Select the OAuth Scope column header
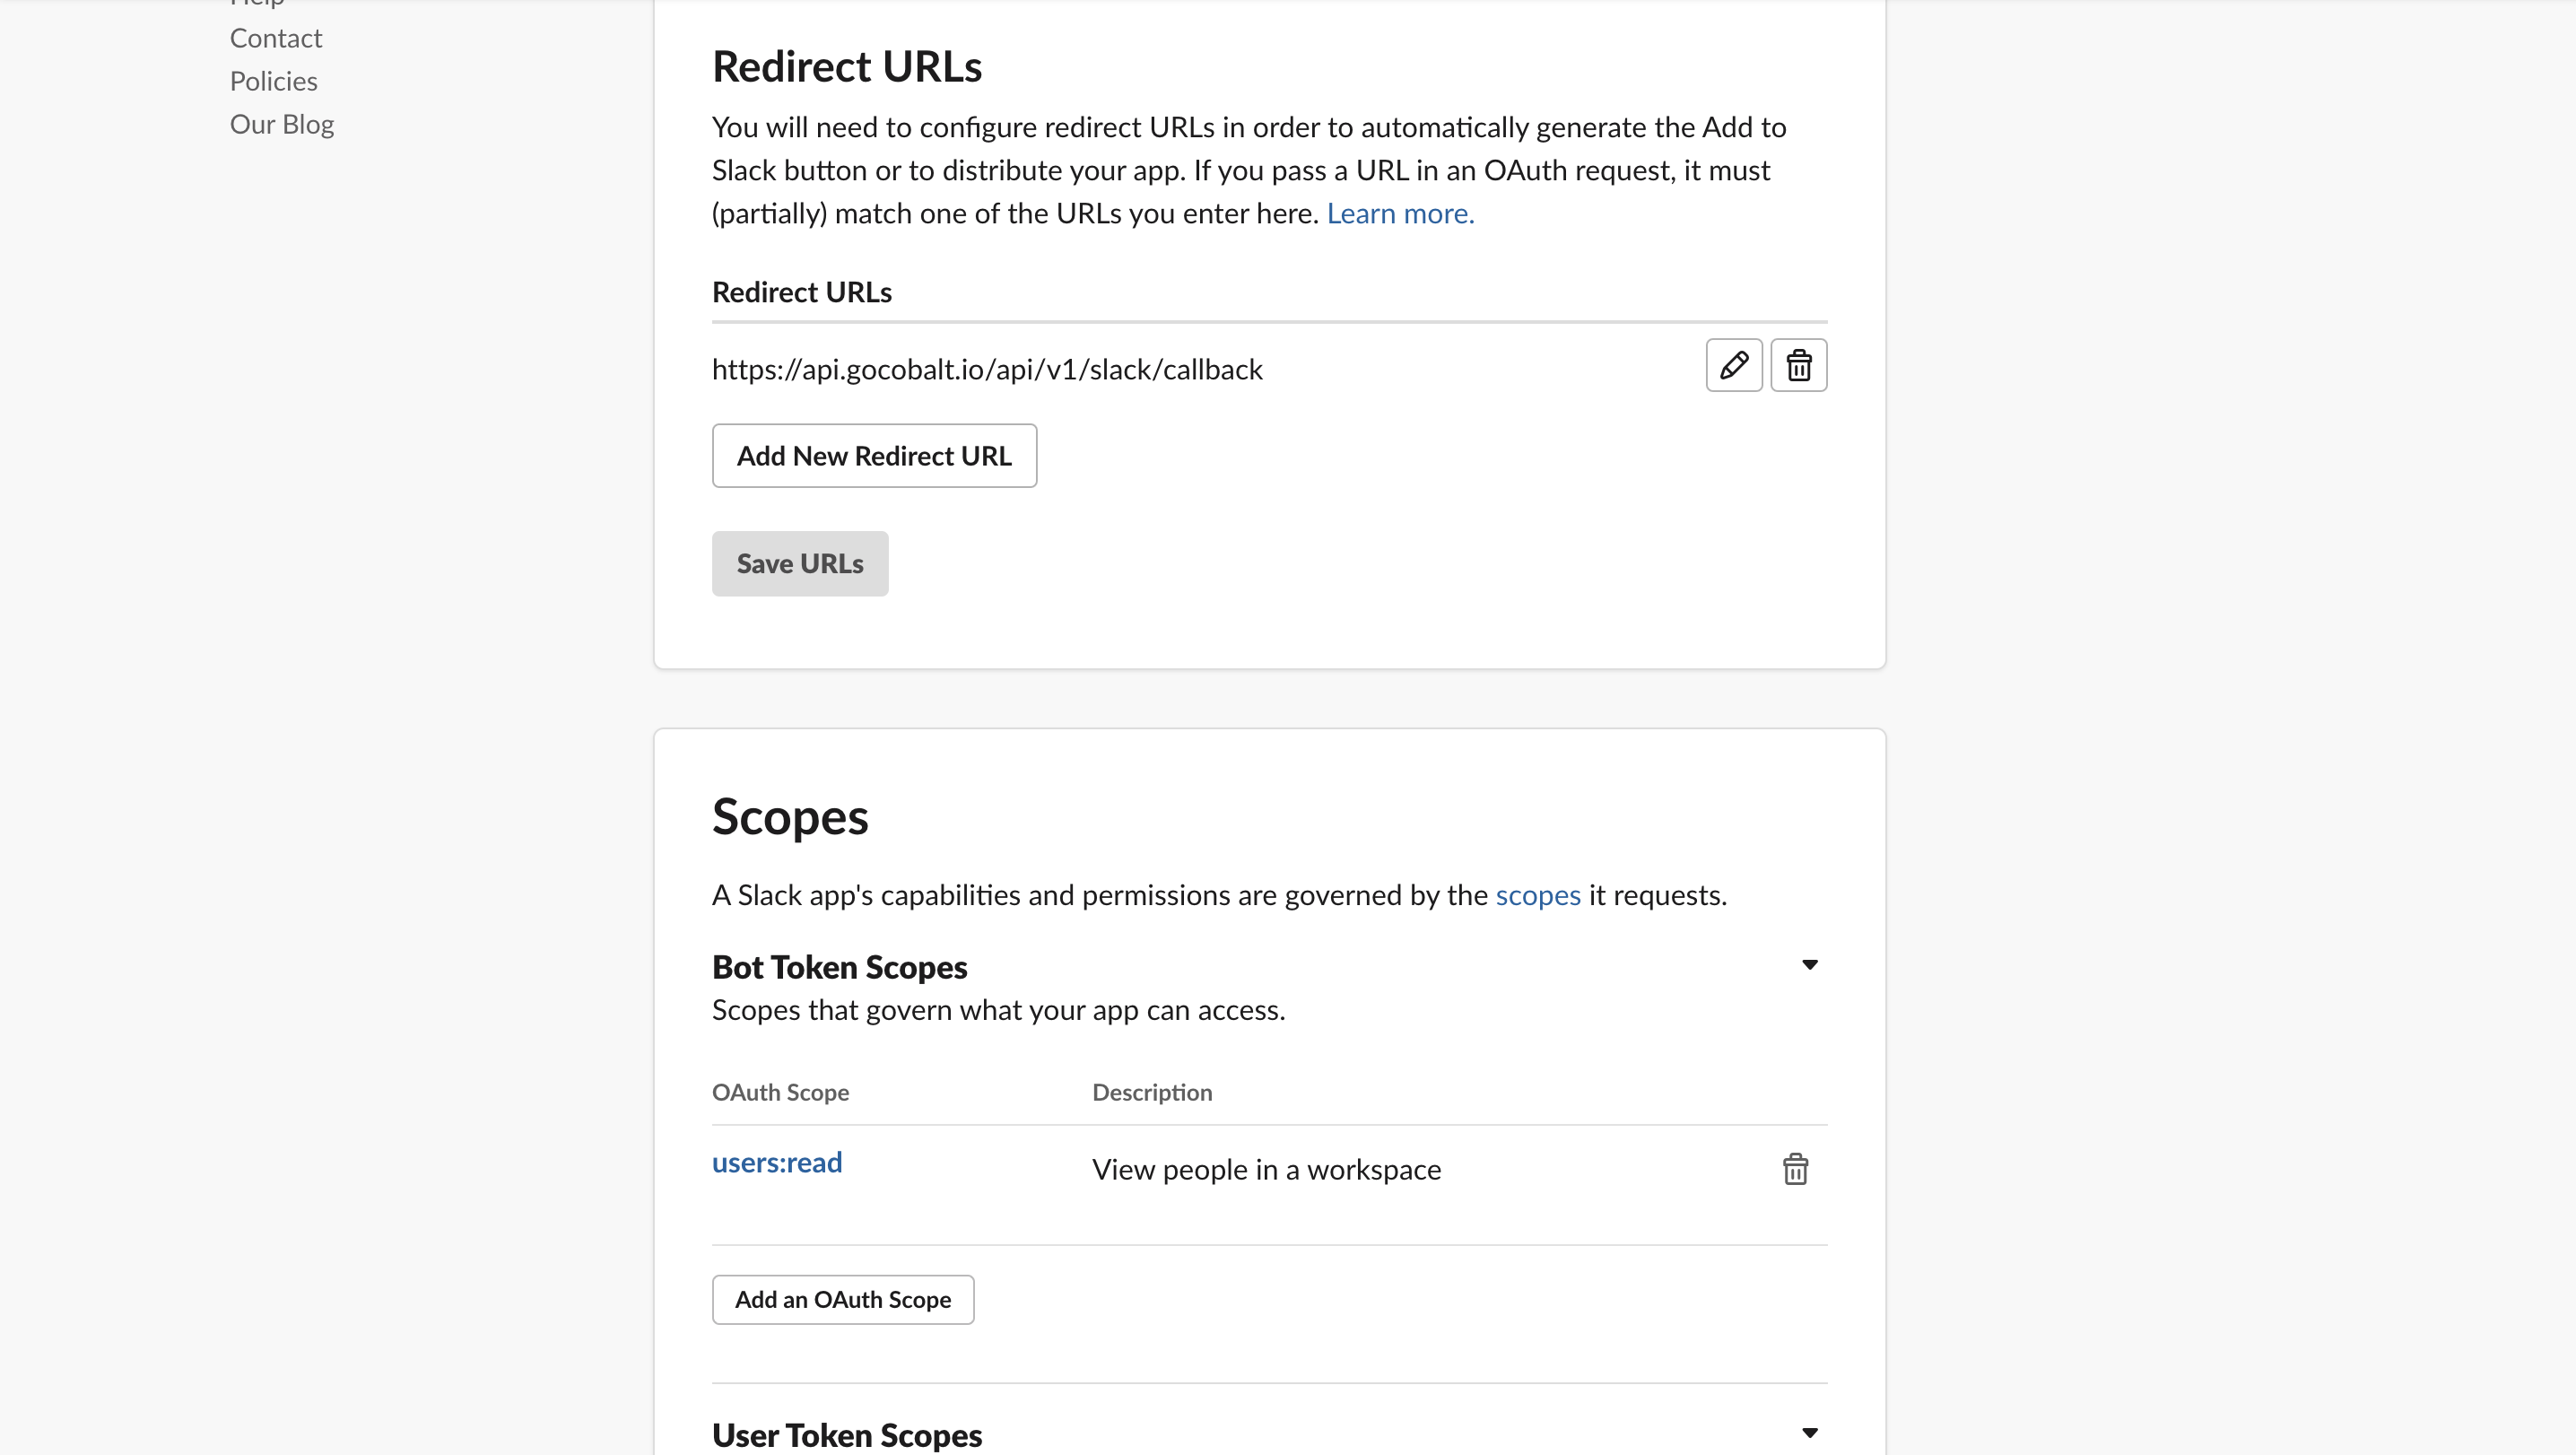 point(779,1092)
